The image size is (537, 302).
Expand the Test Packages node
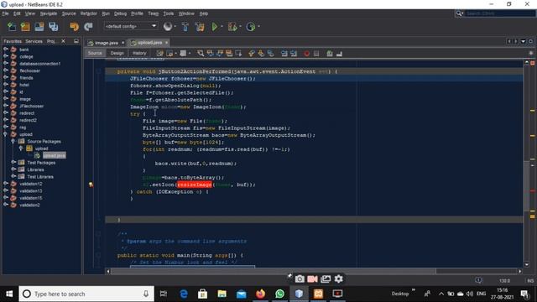tap(13, 162)
